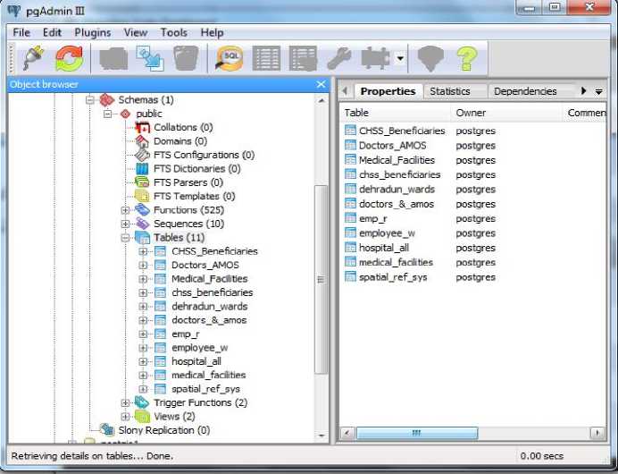This screenshot has width=618, height=474.
Task: Select FTS Templates (0) in the tree
Action: click(x=194, y=197)
